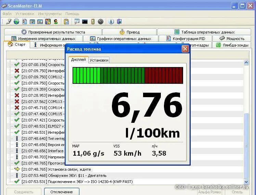This screenshot has height=195, width=256.
Task: Open Графики оперативных данных tab
Action: pos(120,39)
